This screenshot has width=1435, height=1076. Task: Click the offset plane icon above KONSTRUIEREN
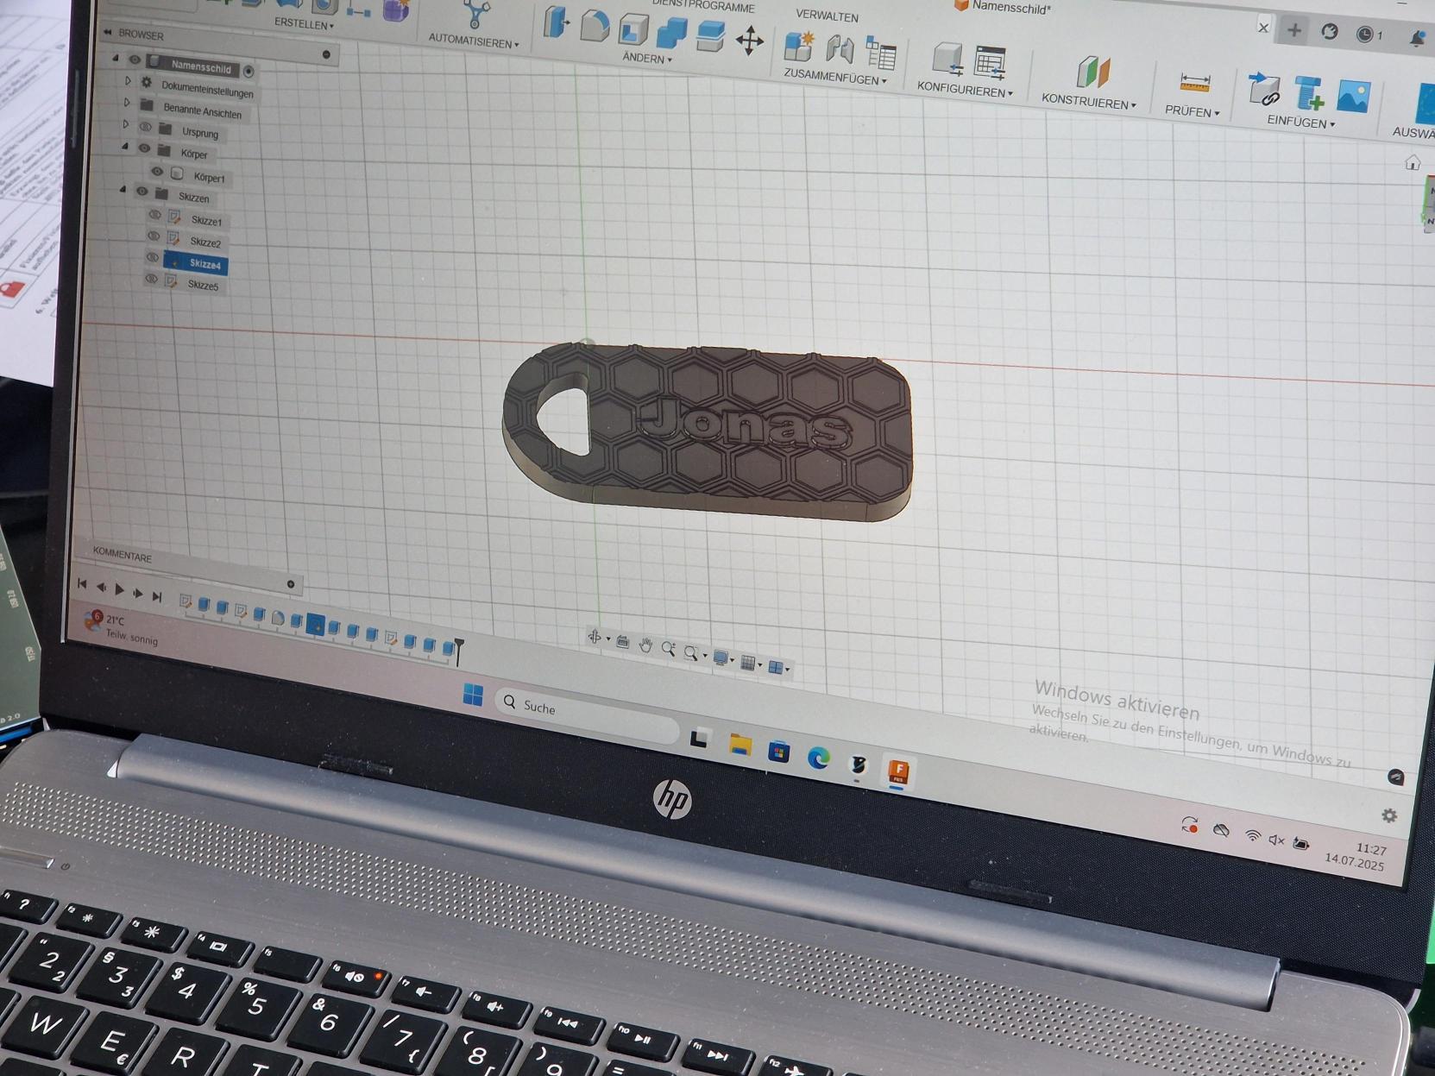[x=1092, y=72]
